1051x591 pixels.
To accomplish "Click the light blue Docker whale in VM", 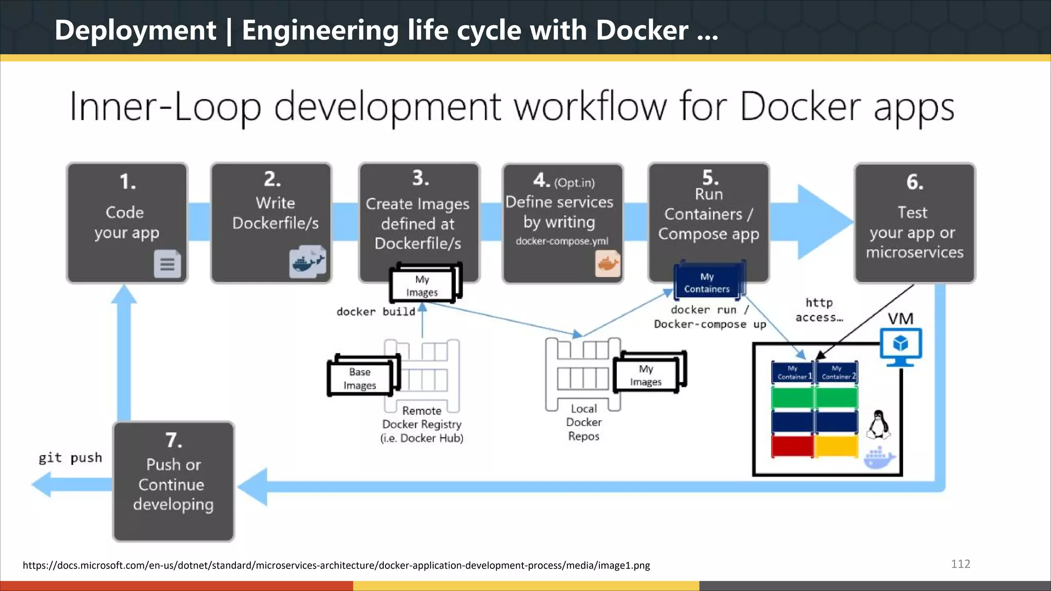I will (x=879, y=458).
